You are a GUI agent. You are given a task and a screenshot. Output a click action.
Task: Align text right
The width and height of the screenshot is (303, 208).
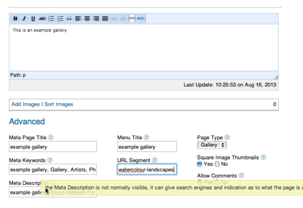pos(96,18)
